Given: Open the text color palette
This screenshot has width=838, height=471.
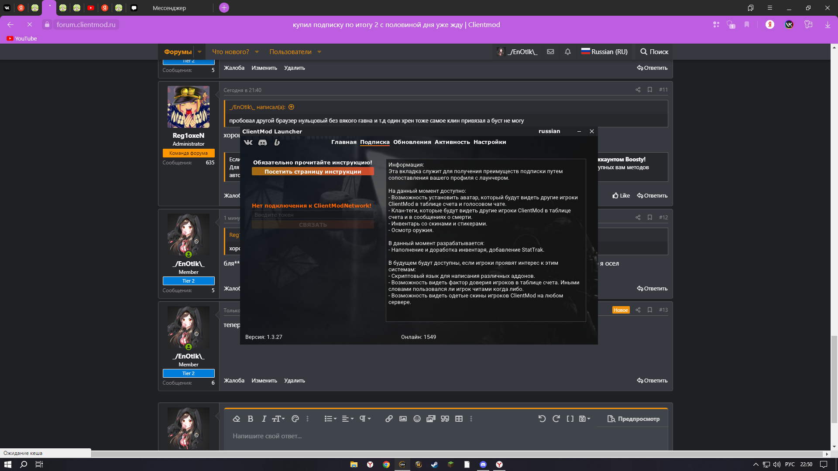Looking at the screenshot, I should (x=295, y=419).
